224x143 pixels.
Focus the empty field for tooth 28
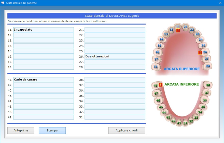(x=115, y=67)
